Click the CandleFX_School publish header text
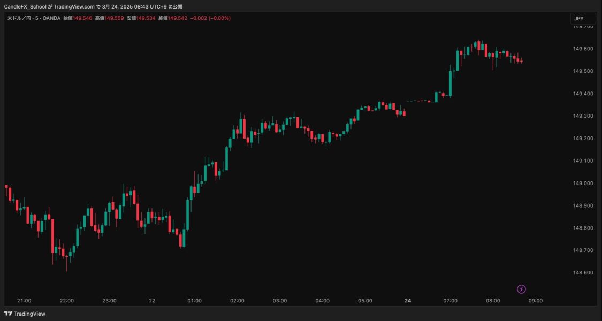The width and height of the screenshot is (602, 321). (x=93, y=7)
